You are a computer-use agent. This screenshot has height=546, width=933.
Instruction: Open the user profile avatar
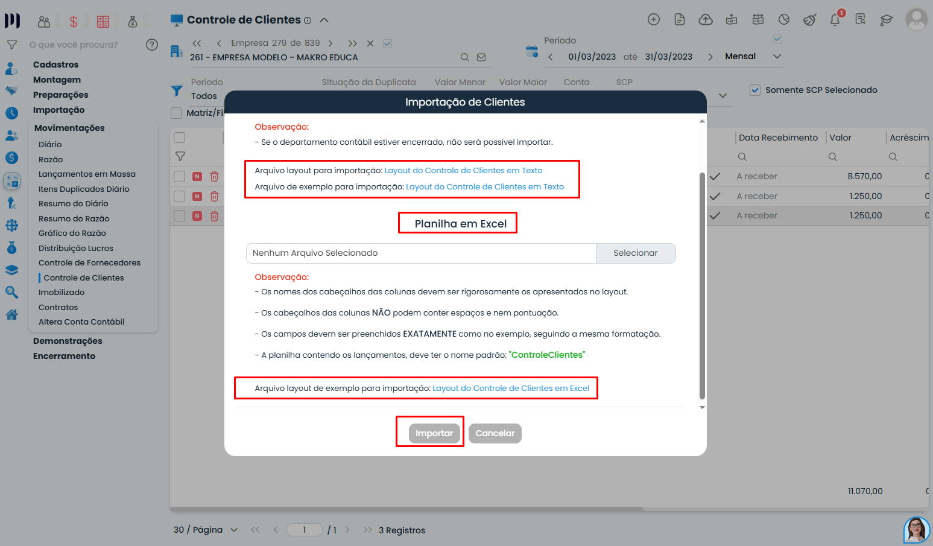[917, 19]
